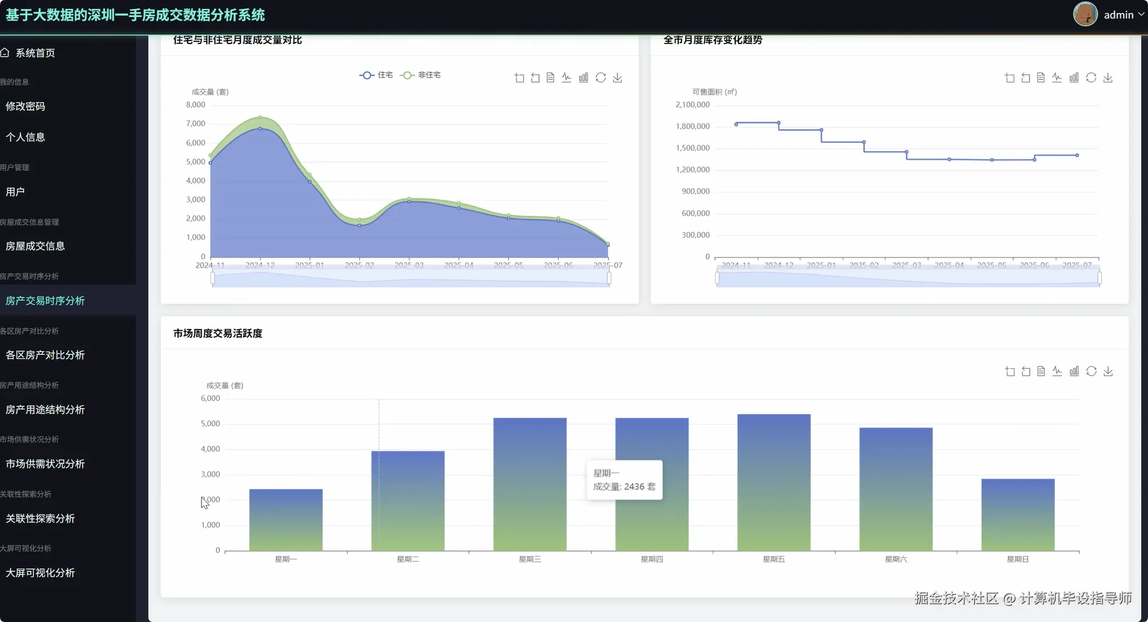Click home icon beside 系统首页
Viewport: 1148px width, 622px height.
point(5,52)
